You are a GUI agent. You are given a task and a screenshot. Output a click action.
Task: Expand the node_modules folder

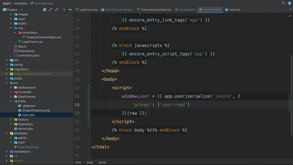(7, 74)
